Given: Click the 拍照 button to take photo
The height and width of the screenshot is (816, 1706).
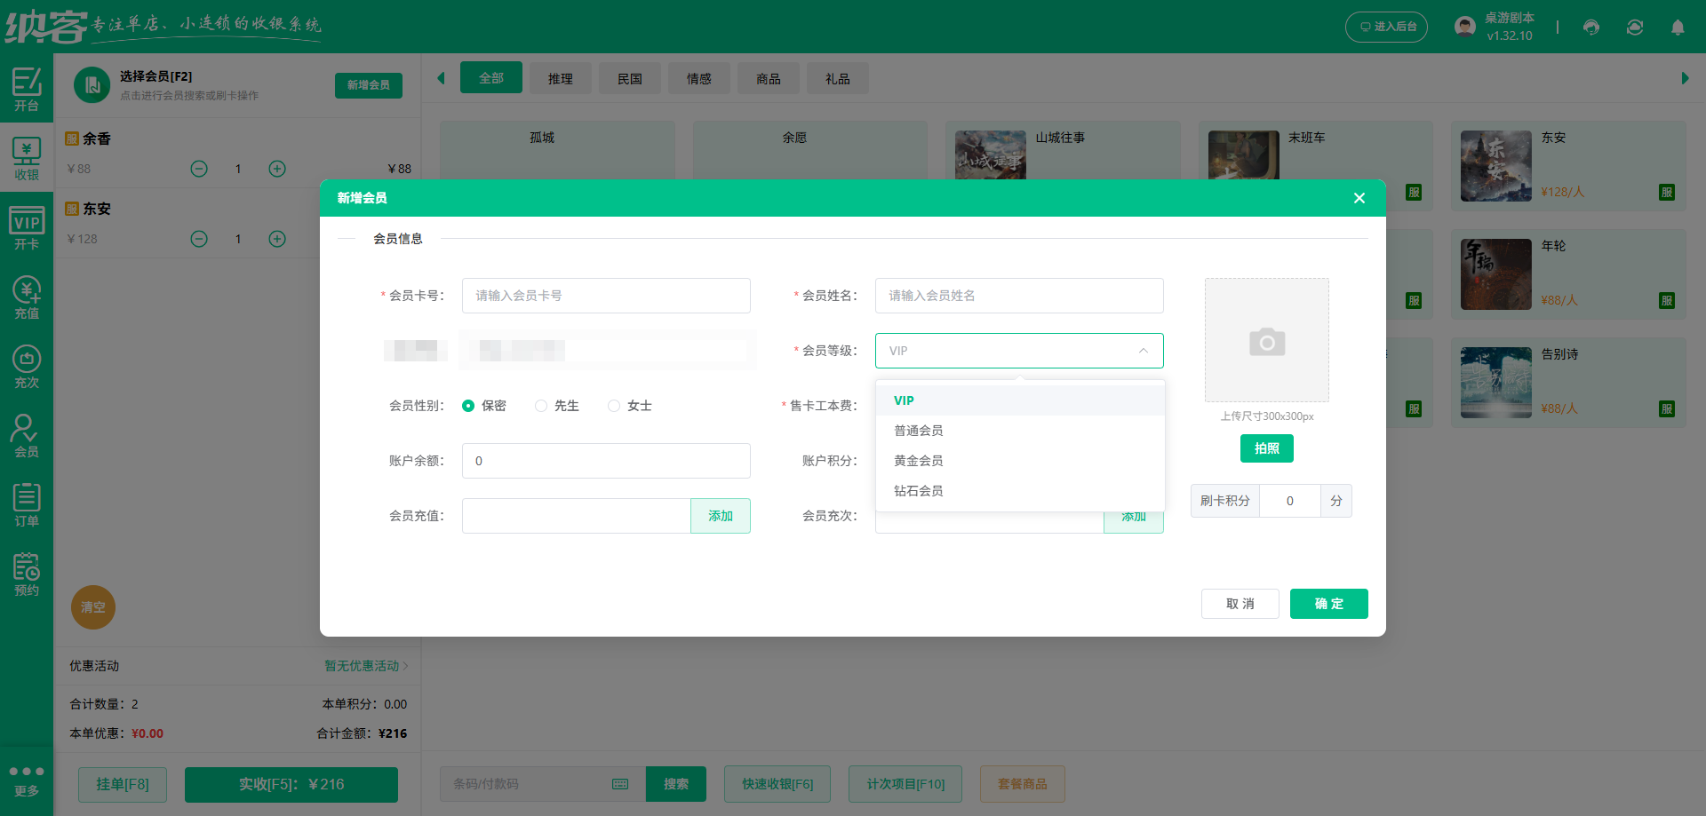Looking at the screenshot, I should [x=1266, y=448].
